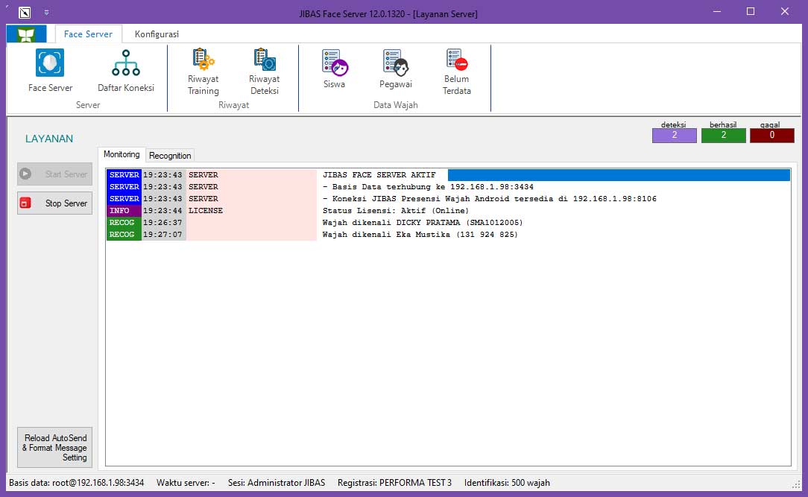Select log row JIBAS FACE SERVER AKTIF

(448, 174)
